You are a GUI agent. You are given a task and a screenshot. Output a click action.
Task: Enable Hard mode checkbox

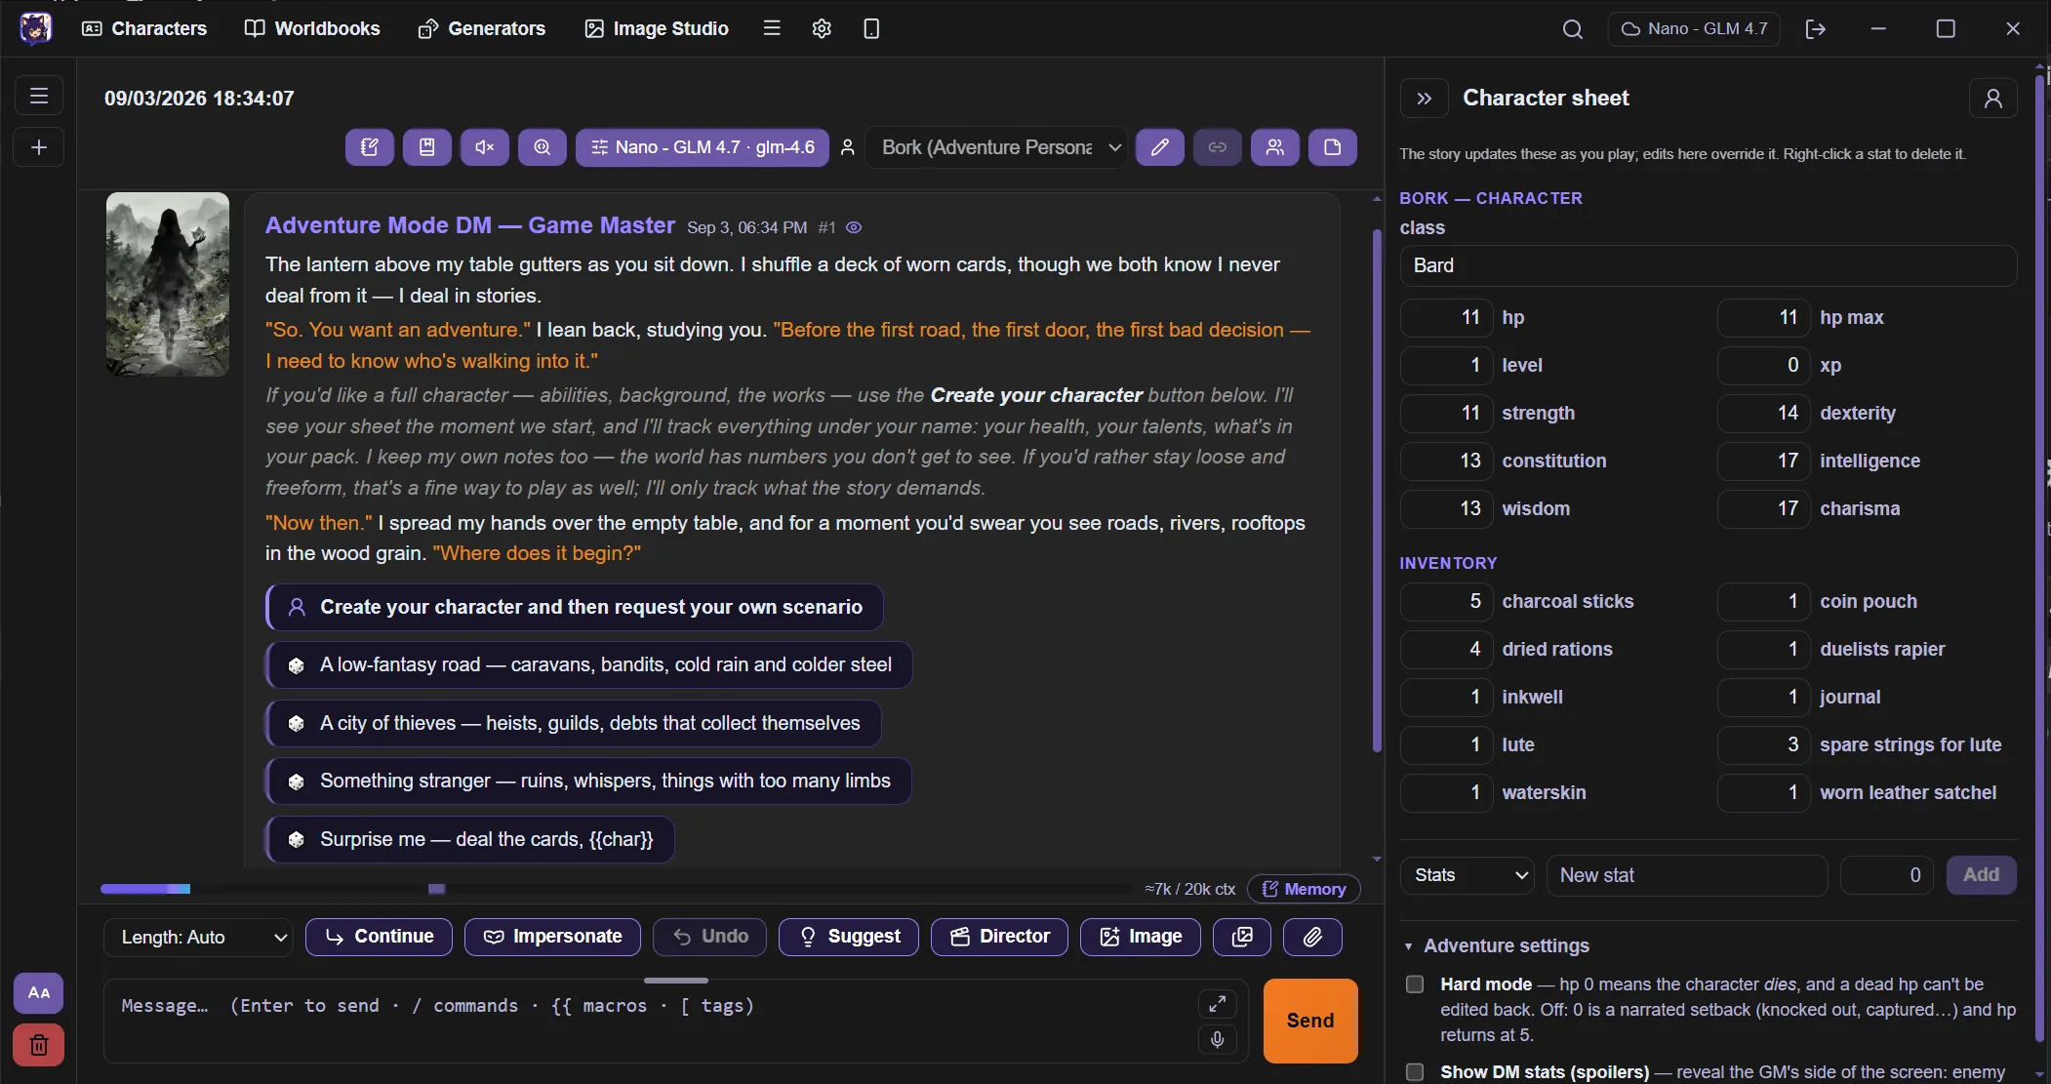tap(1415, 984)
